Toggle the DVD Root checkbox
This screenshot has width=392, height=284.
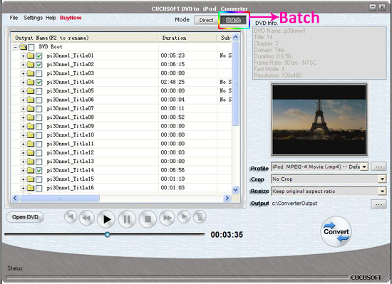31,47
